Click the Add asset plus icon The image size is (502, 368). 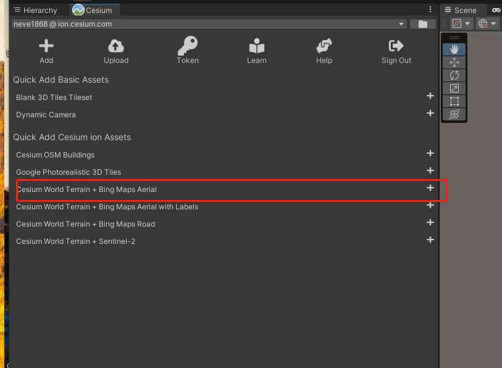[x=46, y=46]
